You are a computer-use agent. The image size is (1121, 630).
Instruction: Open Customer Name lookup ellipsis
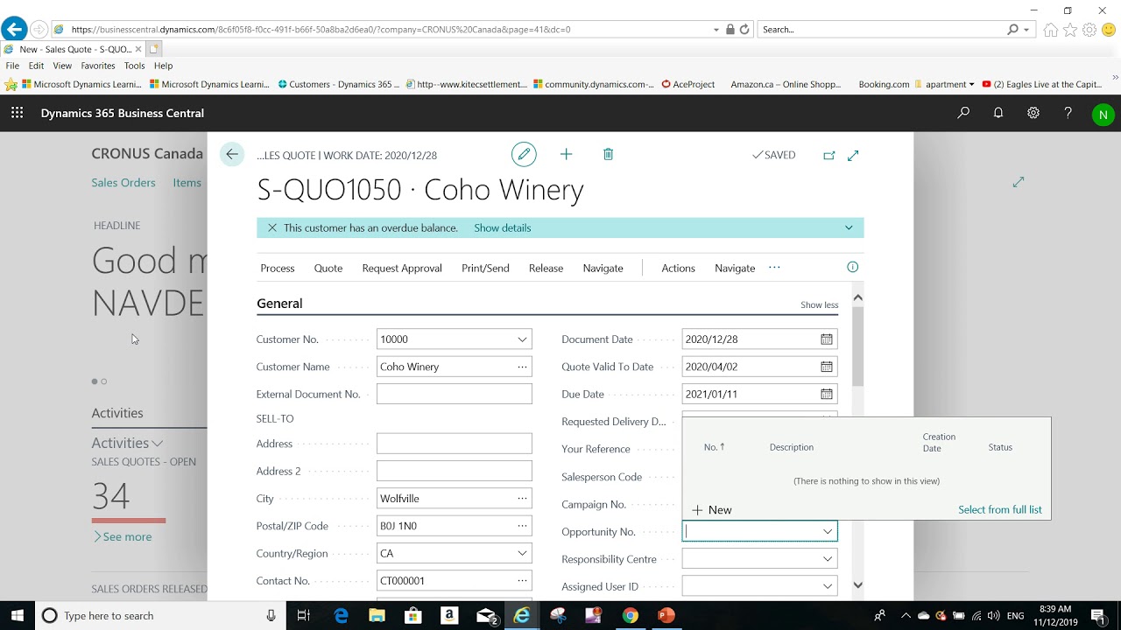pyautogui.click(x=522, y=367)
